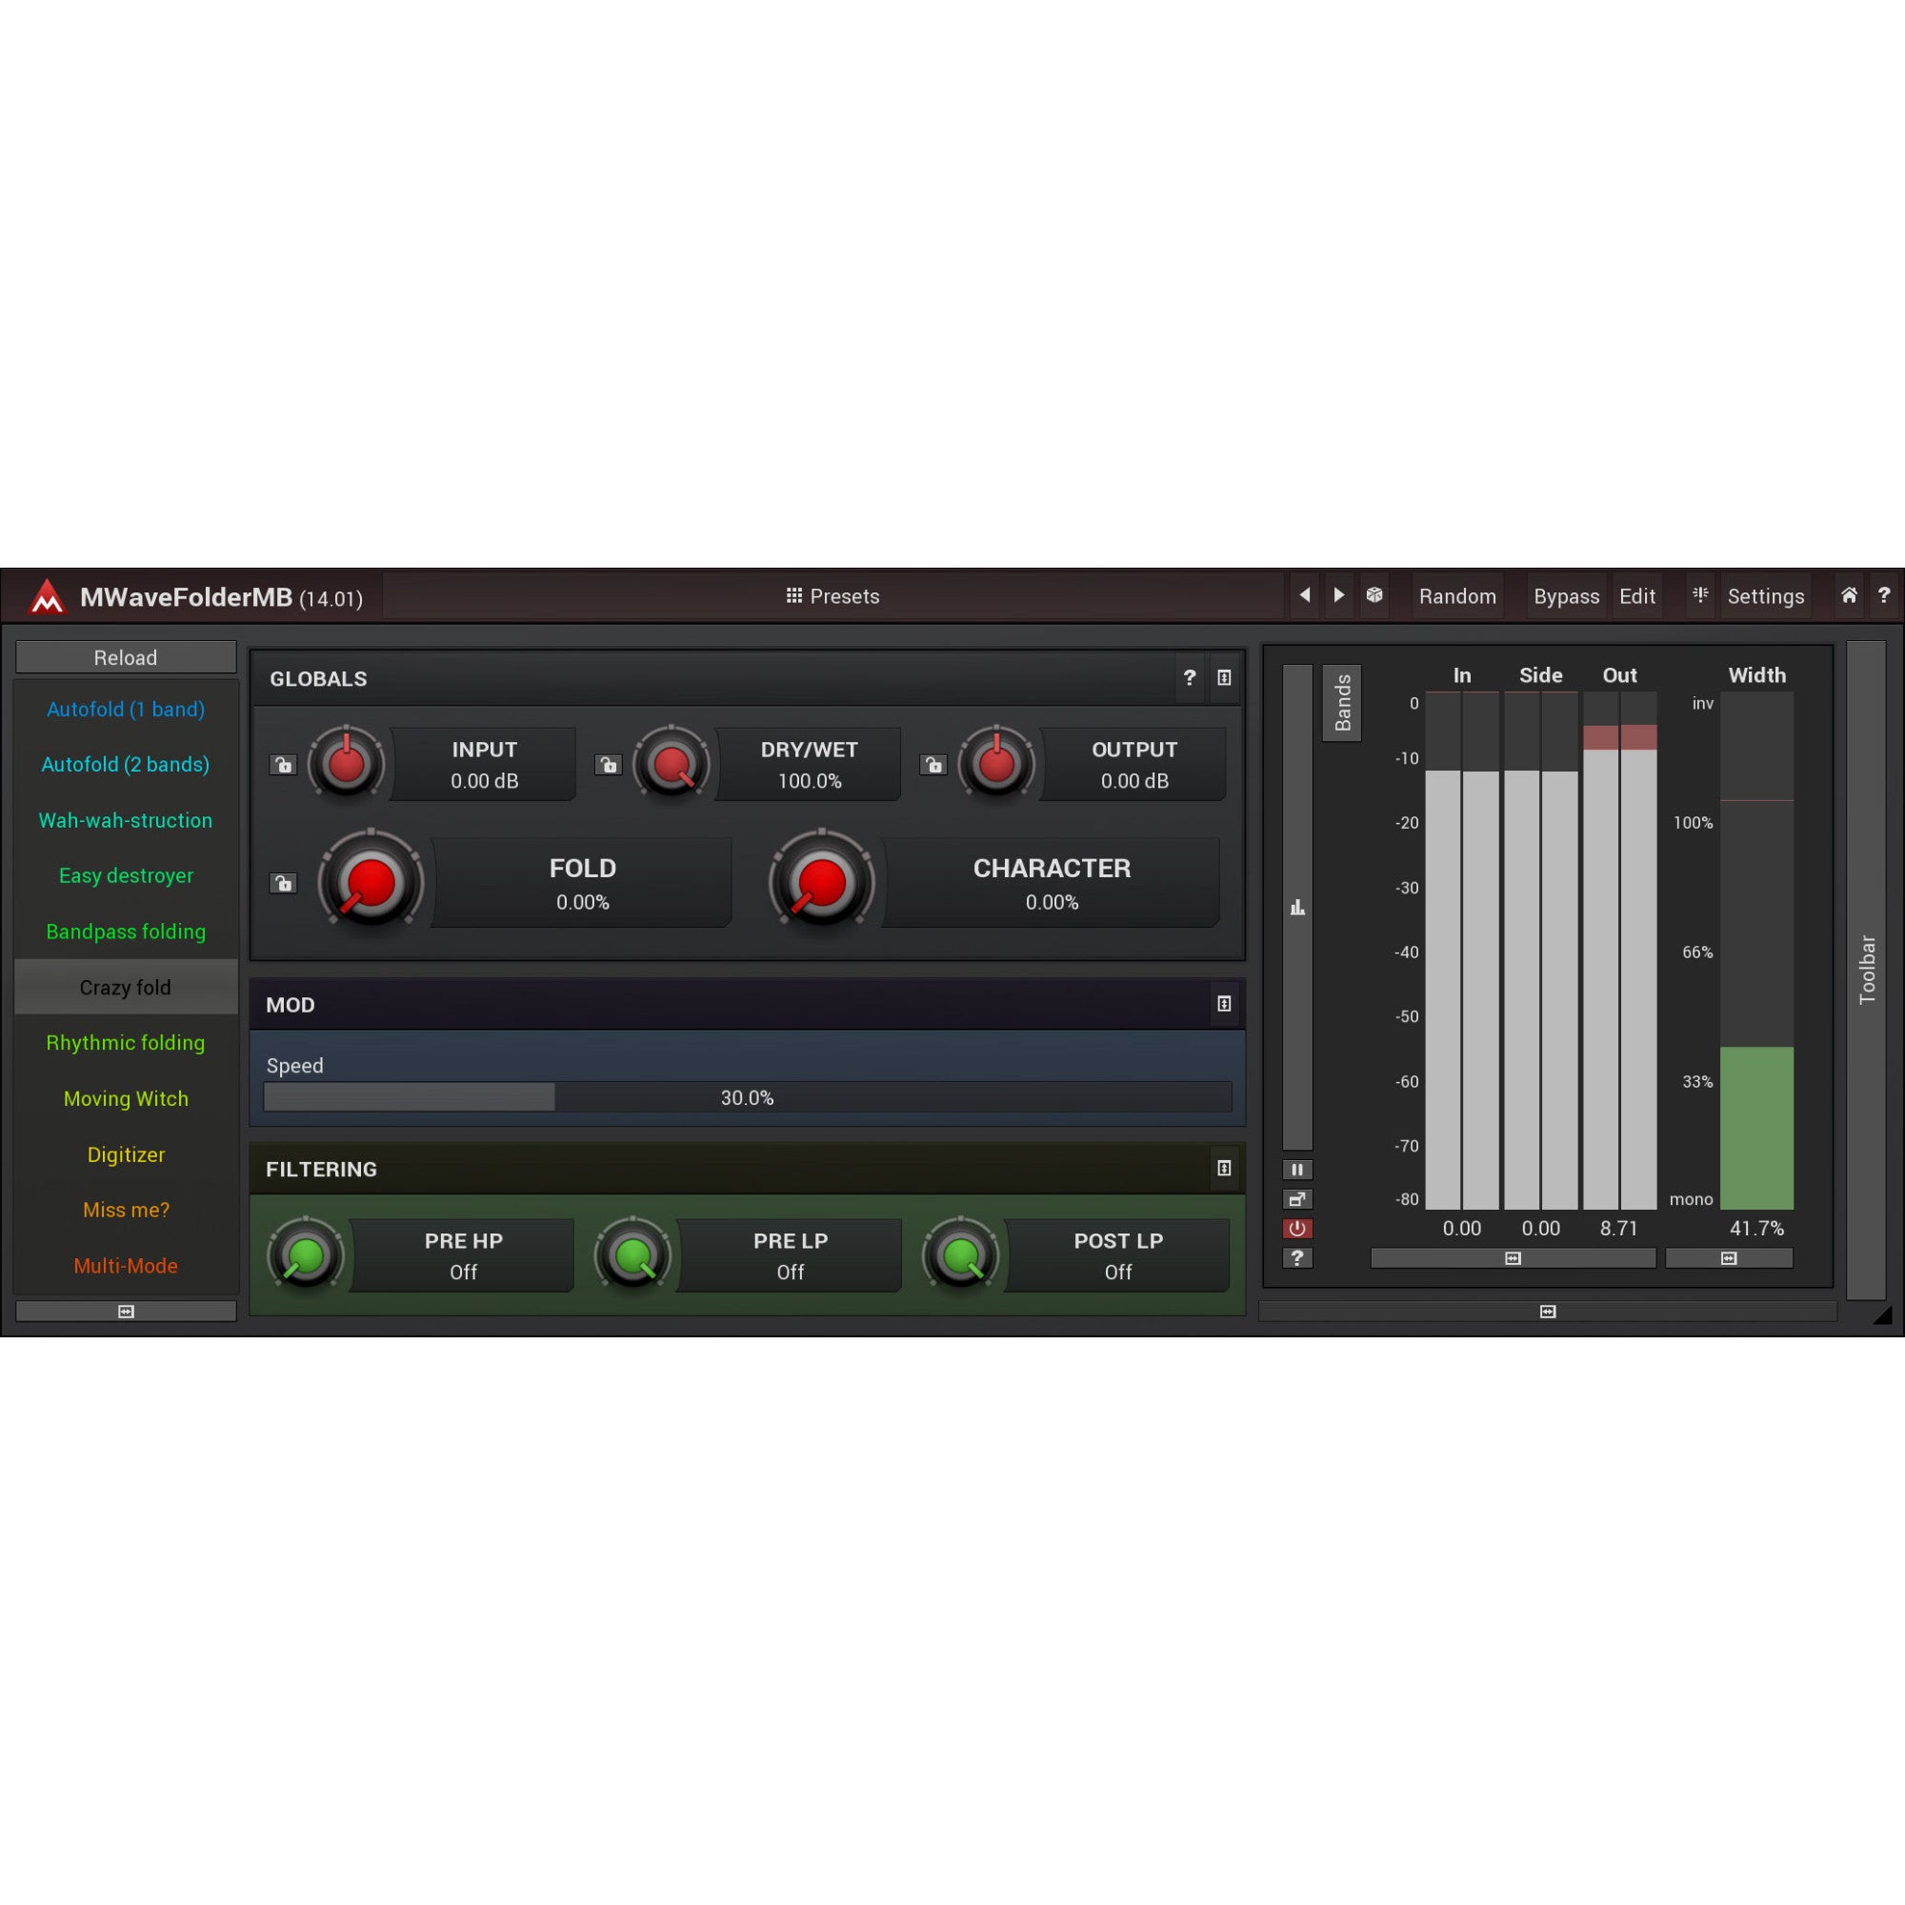1905x1905 pixels.
Task: Select Easy destroyer preset
Action: (125, 875)
